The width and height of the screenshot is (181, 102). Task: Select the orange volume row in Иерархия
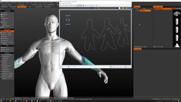tap(145, 11)
